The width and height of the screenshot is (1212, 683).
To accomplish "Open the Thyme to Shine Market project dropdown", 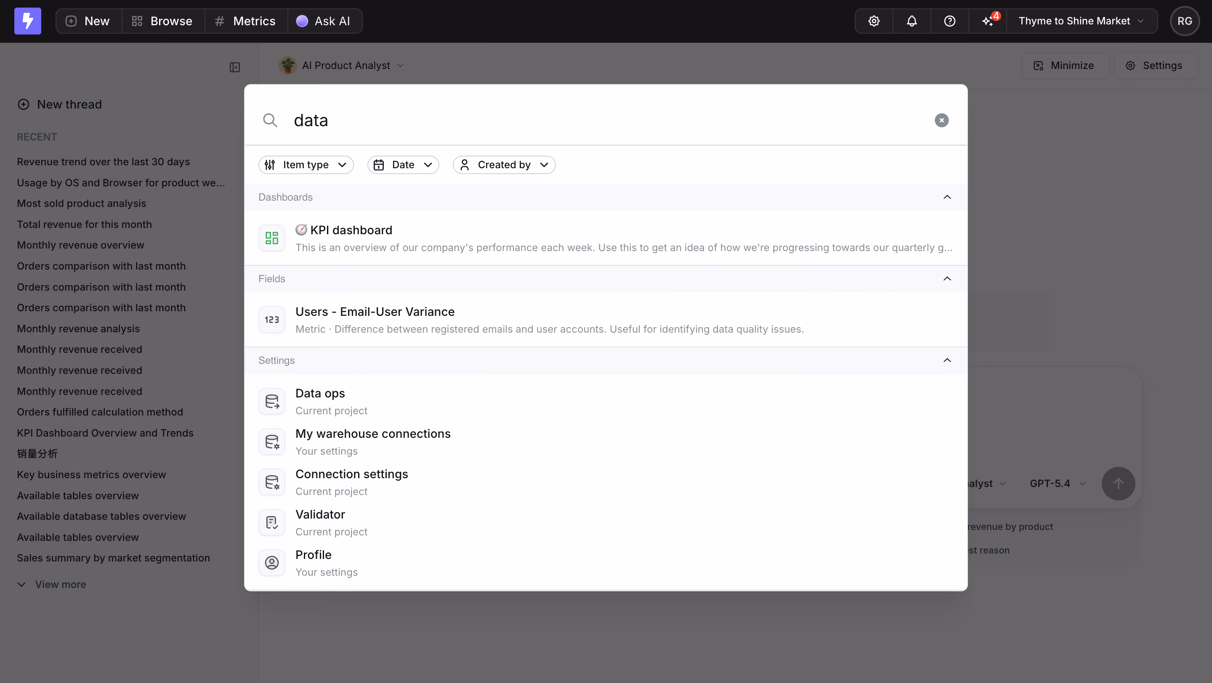I will click(x=1082, y=21).
